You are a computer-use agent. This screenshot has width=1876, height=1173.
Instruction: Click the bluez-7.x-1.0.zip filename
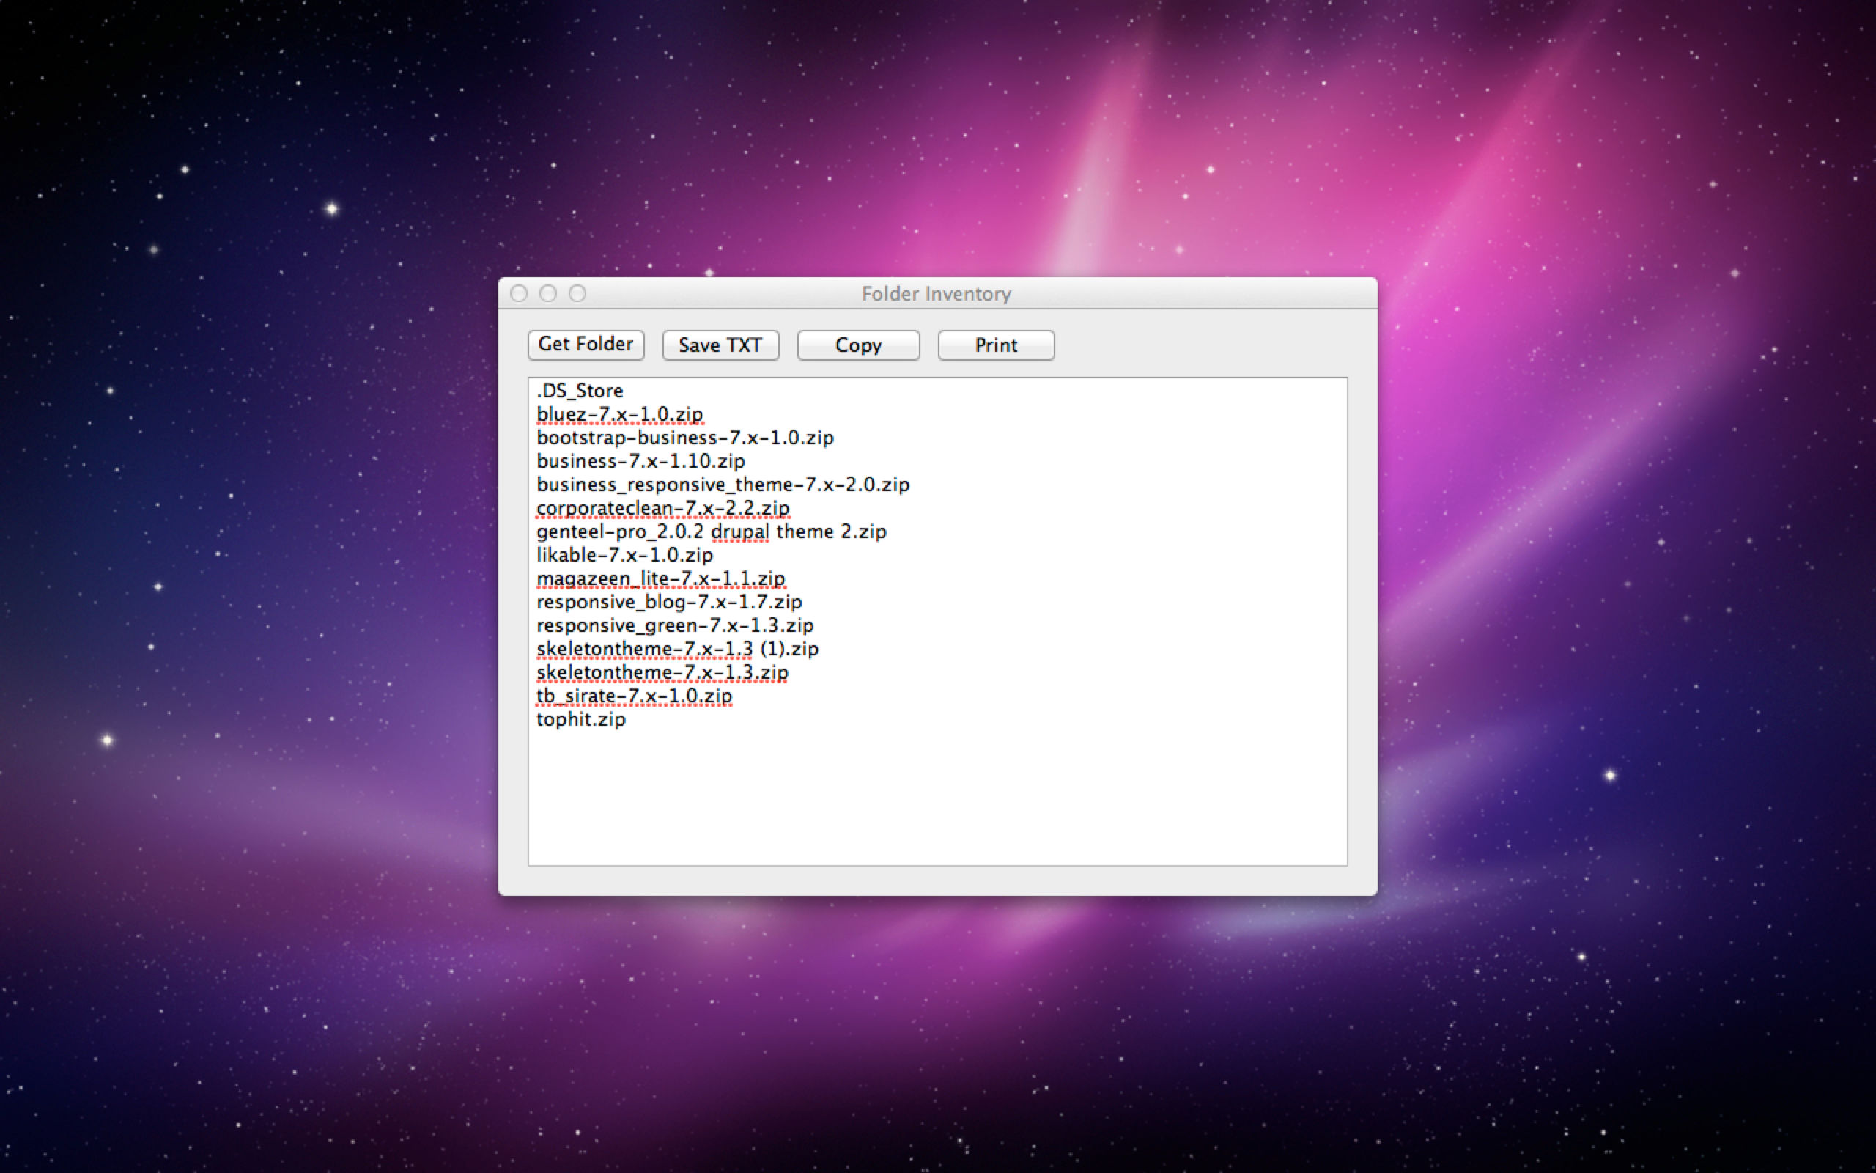click(x=620, y=414)
